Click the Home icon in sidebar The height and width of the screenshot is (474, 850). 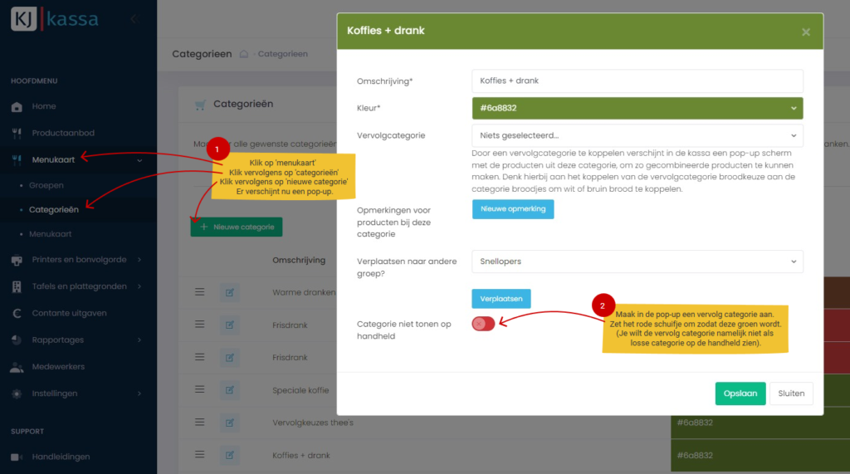17,107
